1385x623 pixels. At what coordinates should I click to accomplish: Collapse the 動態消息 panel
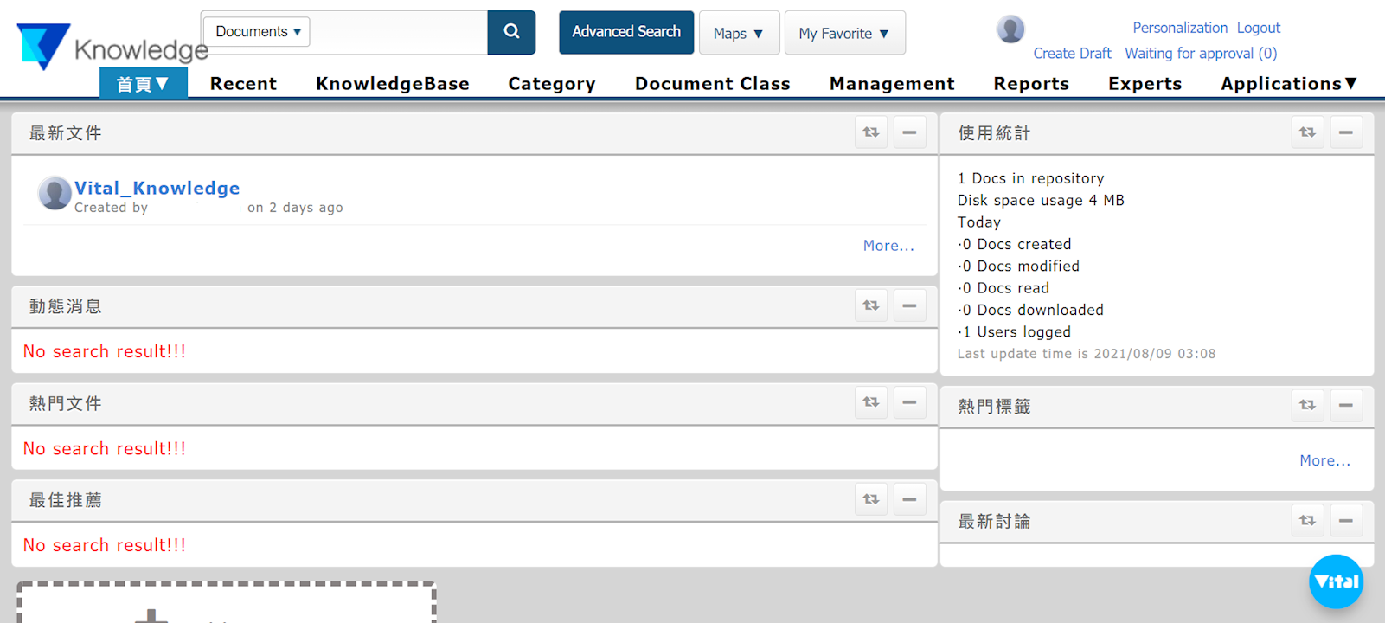pyautogui.click(x=909, y=305)
